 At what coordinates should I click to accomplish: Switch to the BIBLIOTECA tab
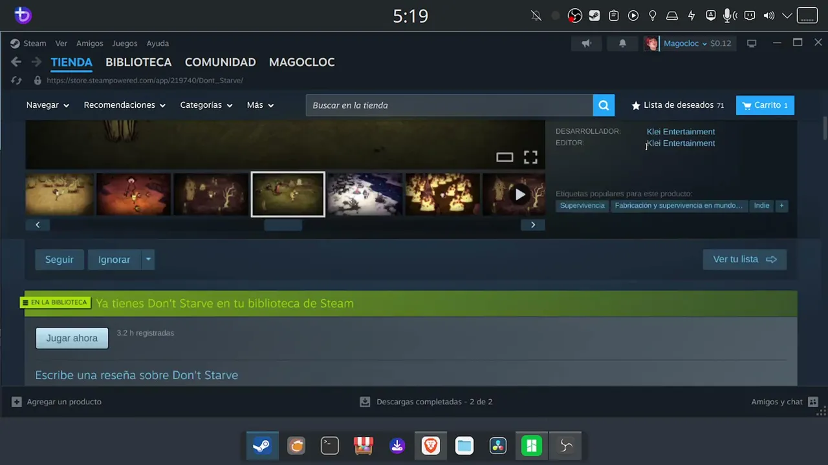coord(138,62)
